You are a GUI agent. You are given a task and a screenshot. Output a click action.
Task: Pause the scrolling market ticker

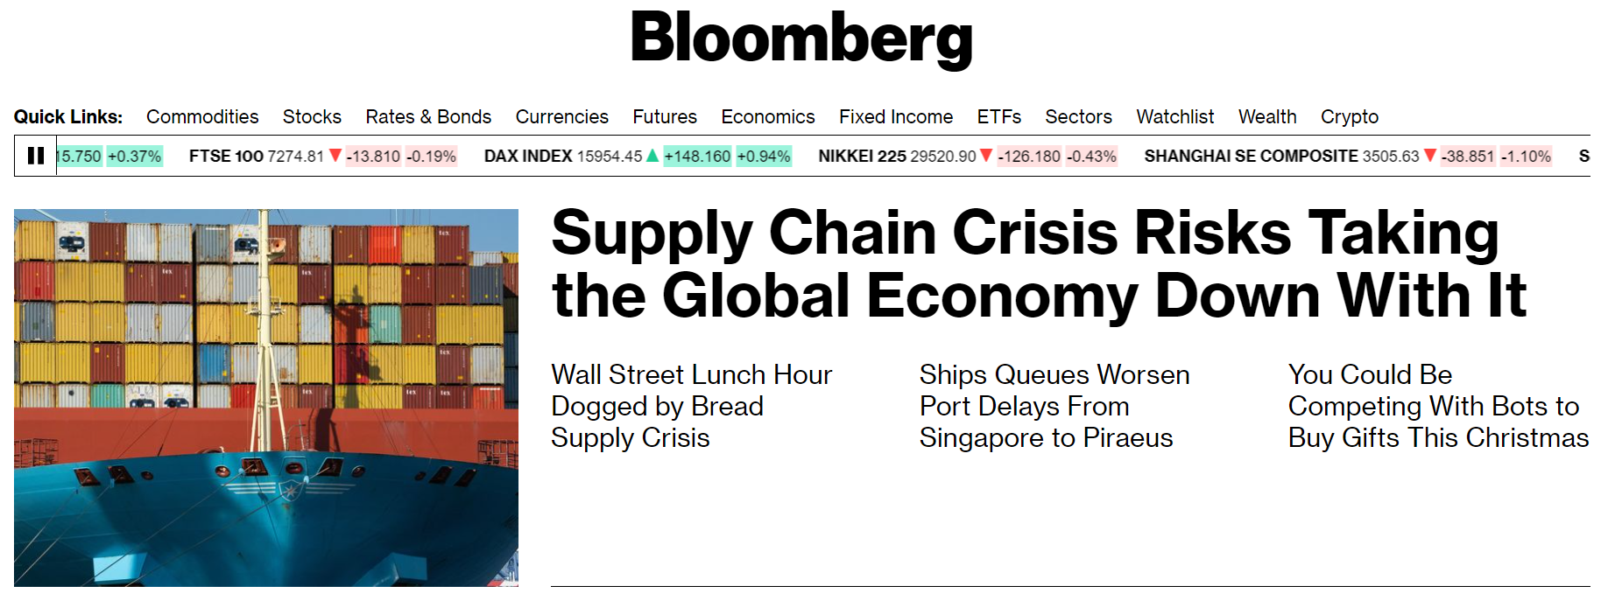36,156
